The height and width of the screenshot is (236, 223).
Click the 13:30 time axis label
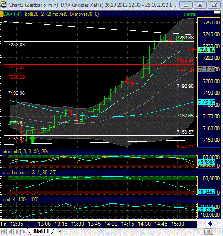(78, 224)
